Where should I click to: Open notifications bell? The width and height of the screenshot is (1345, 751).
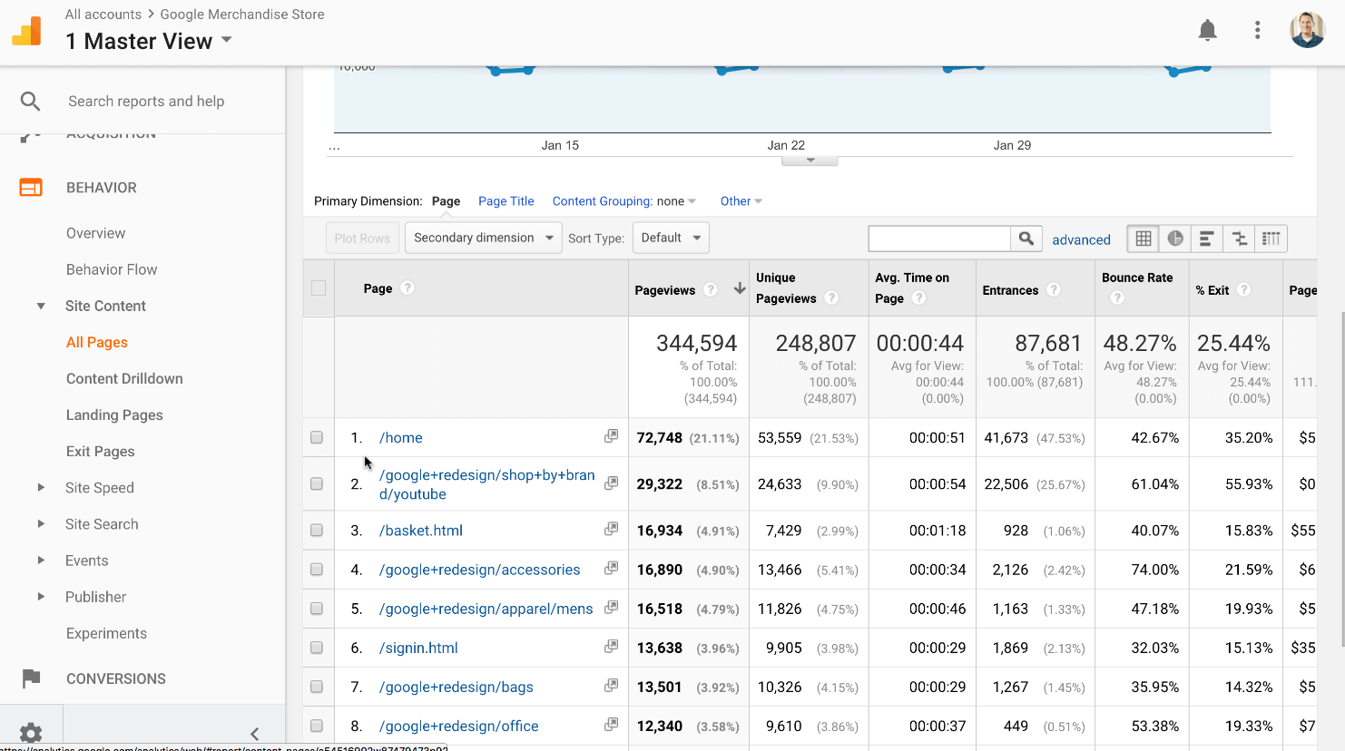click(x=1207, y=30)
